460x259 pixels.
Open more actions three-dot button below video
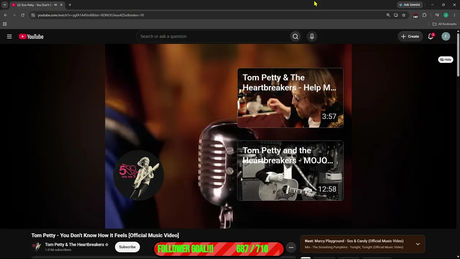(291, 247)
